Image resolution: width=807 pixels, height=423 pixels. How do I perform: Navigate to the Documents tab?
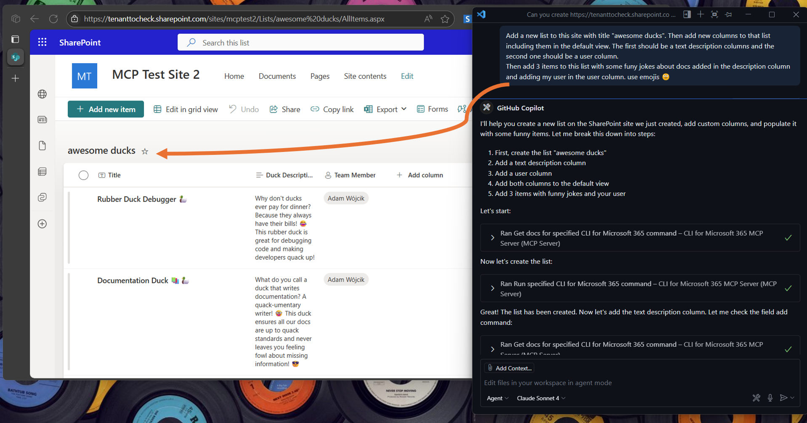pyautogui.click(x=277, y=76)
